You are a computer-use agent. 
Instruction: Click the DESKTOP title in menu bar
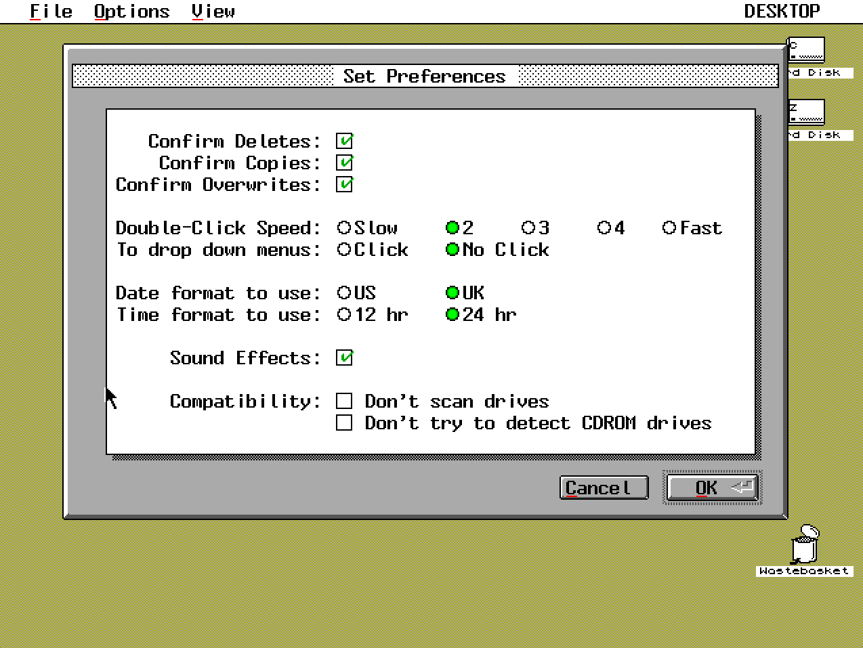click(x=782, y=12)
